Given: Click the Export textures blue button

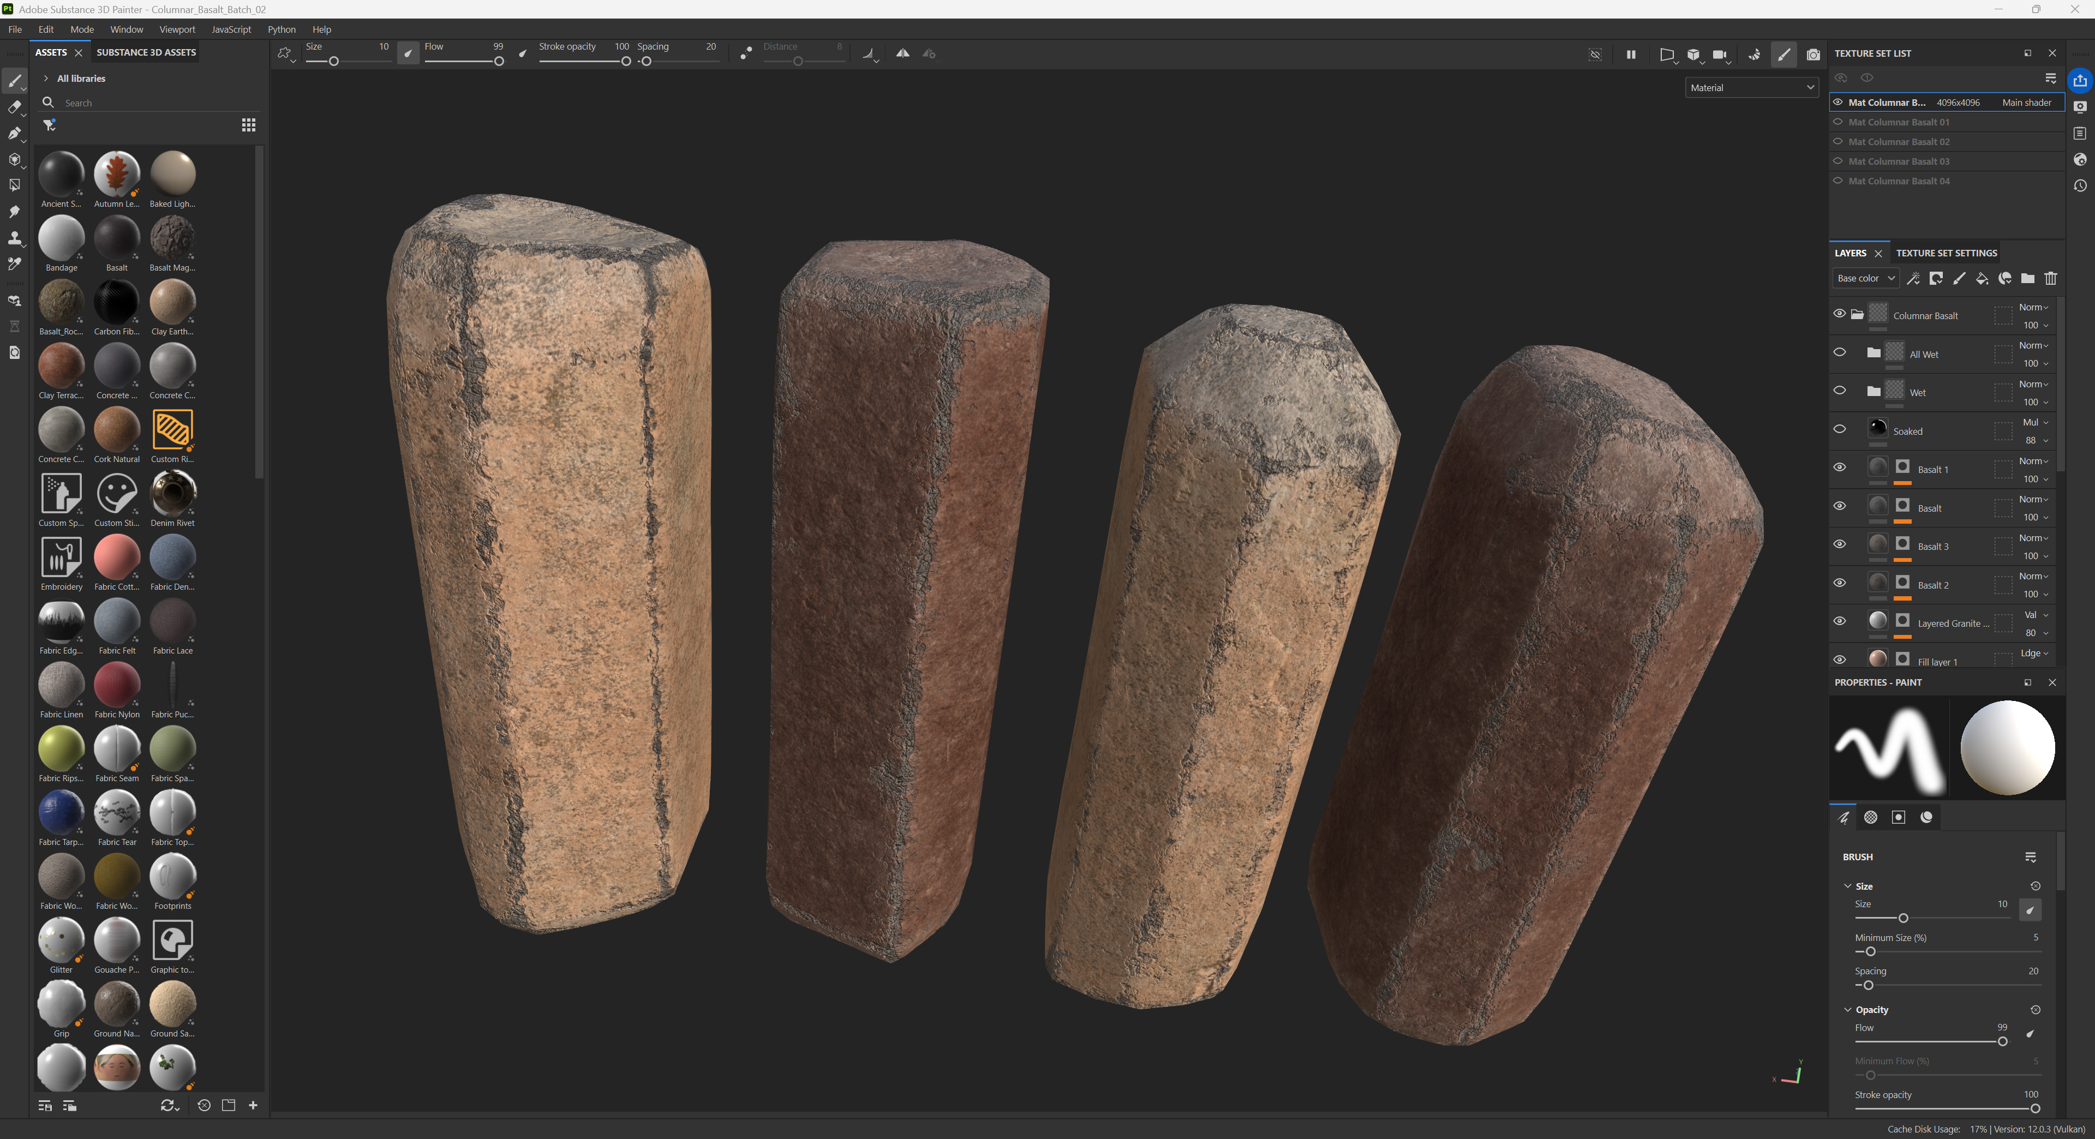Looking at the screenshot, I should point(2080,81).
